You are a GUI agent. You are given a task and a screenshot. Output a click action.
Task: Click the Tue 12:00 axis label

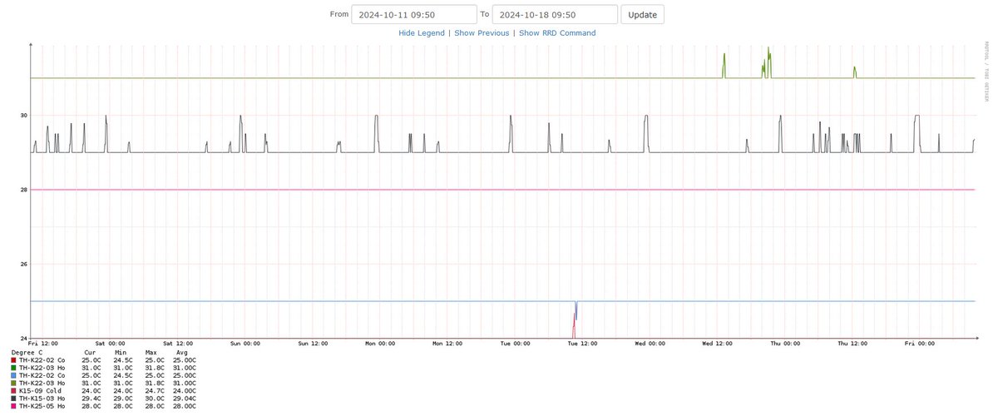(582, 343)
